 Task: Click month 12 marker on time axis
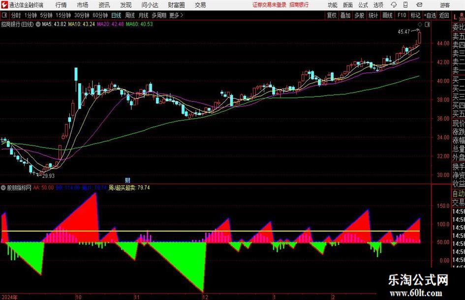click(205, 297)
